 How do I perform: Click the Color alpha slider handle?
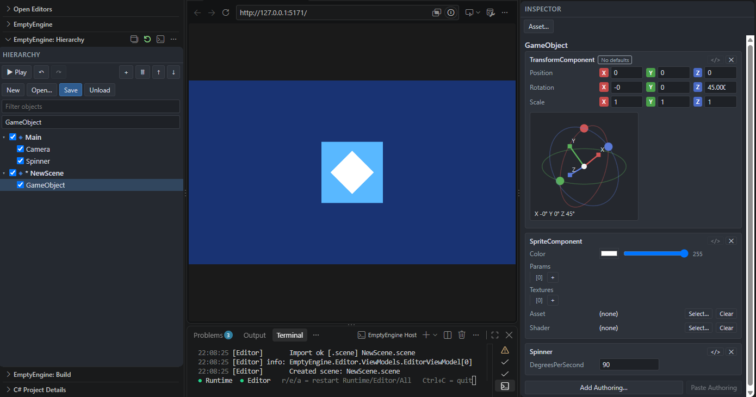pos(684,253)
